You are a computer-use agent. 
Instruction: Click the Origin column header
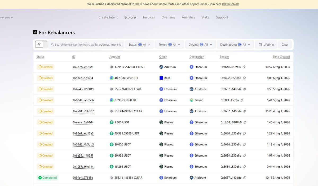tap(163, 57)
